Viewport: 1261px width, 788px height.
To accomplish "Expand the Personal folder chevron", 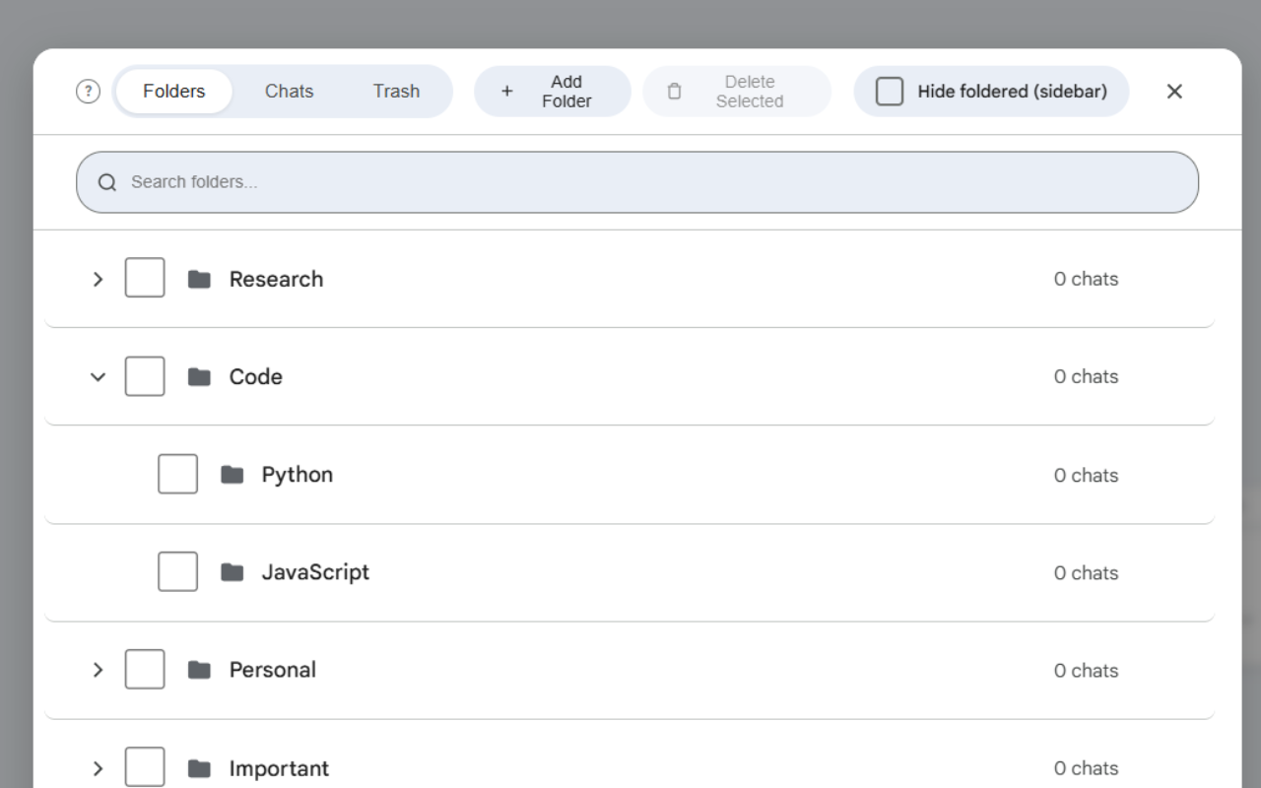I will [x=98, y=670].
